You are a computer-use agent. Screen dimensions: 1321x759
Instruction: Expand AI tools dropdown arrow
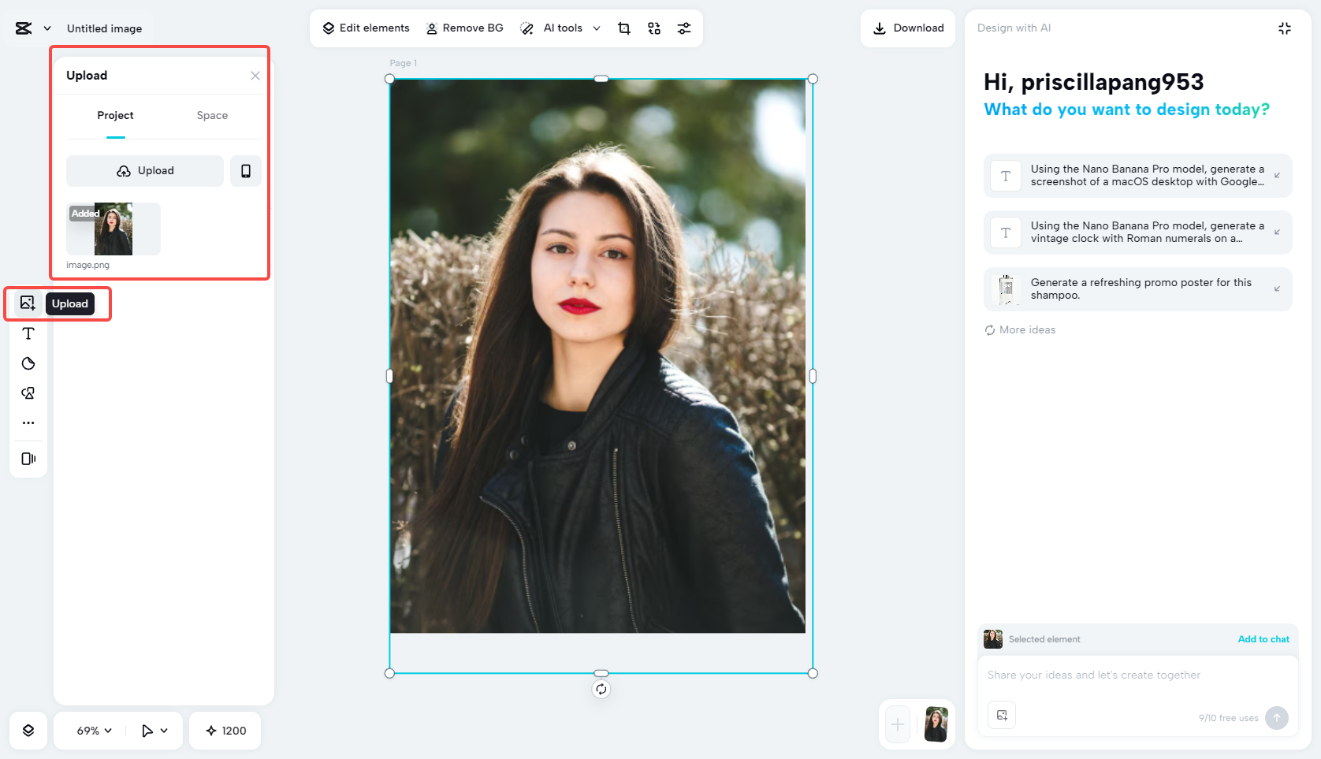click(597, 28)
